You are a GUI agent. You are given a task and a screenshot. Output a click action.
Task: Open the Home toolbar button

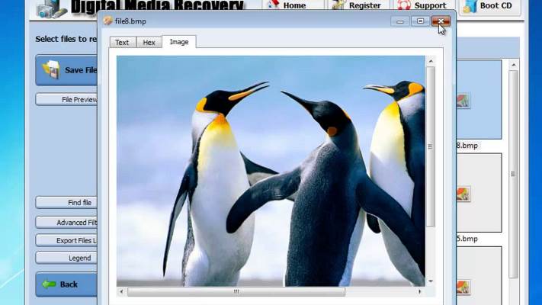[288, 6]
